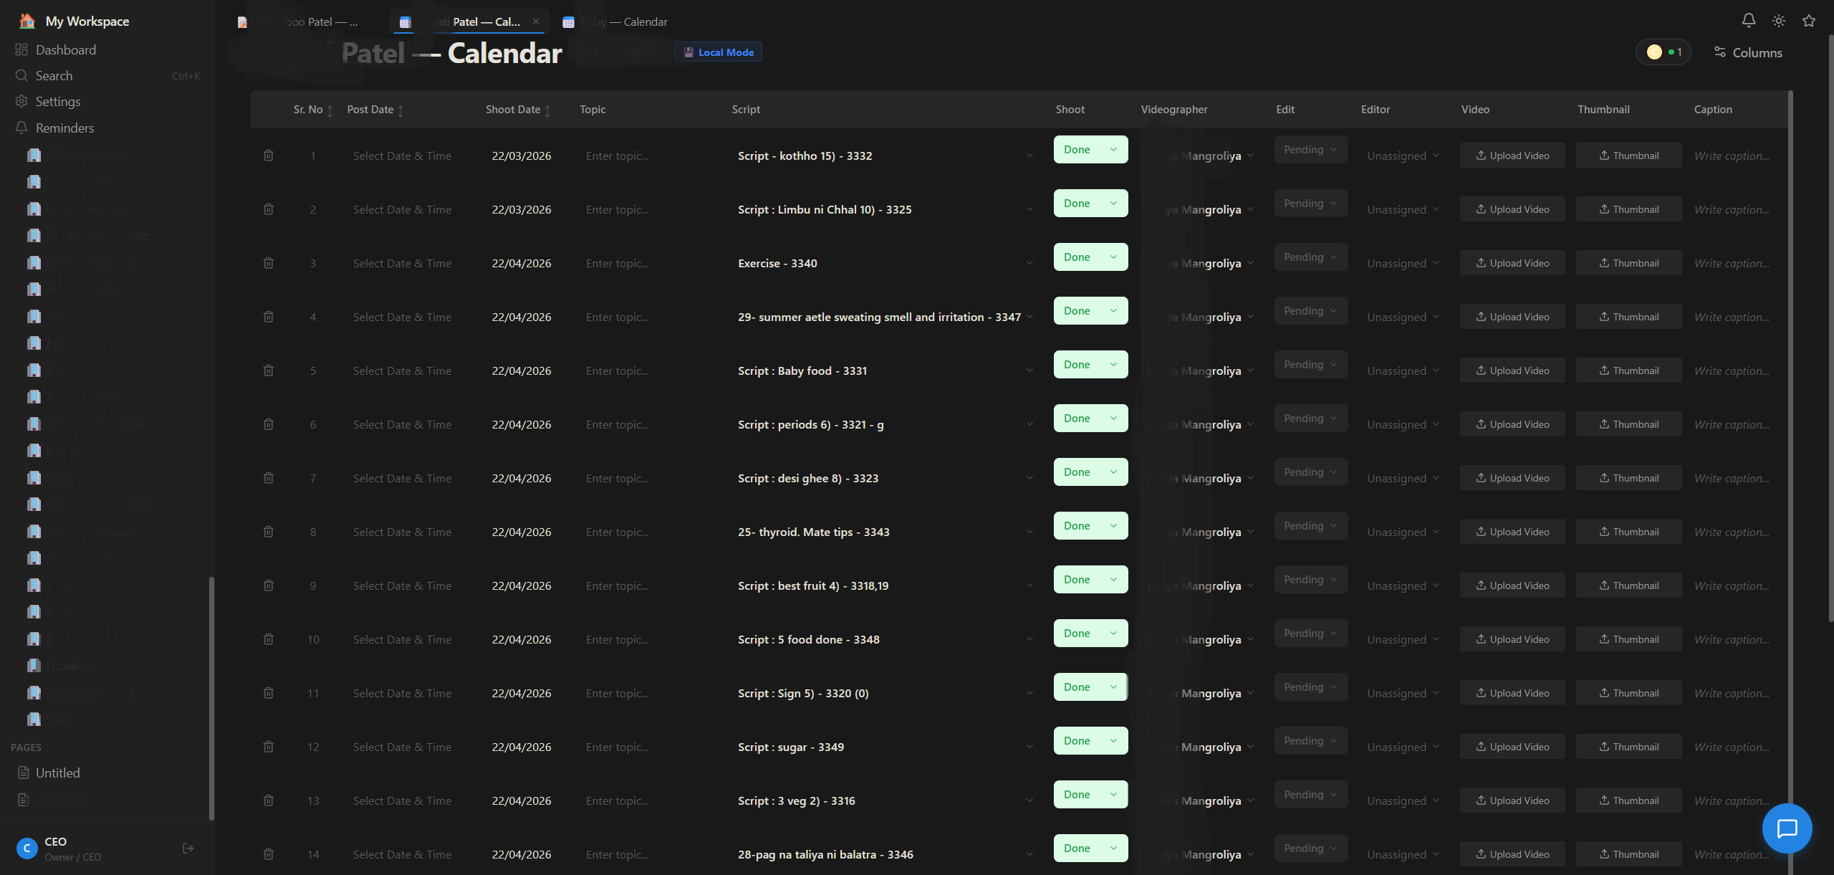This screenshot has width=1834, height=875.
Task: Toggle Sr. No sort direction
Action: point(330,110)
